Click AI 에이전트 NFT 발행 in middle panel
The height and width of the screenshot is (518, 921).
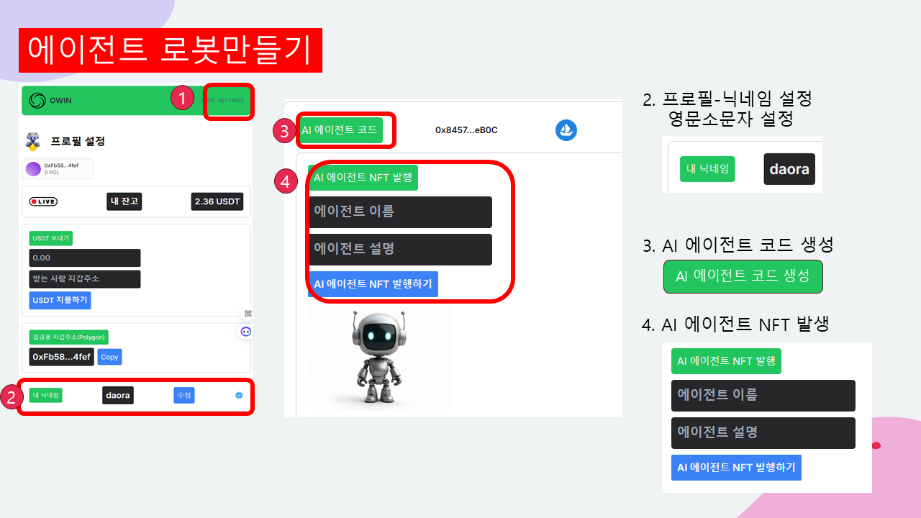(363, 177)
